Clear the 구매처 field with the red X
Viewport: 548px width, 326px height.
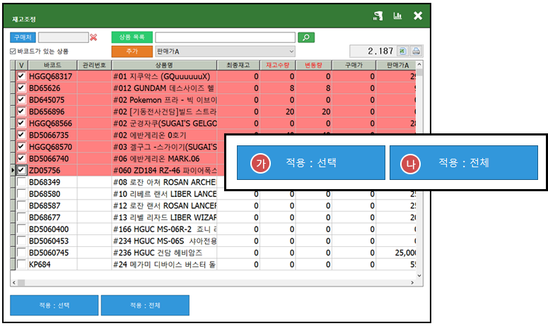pyautogui.click(x=93, y=37)
